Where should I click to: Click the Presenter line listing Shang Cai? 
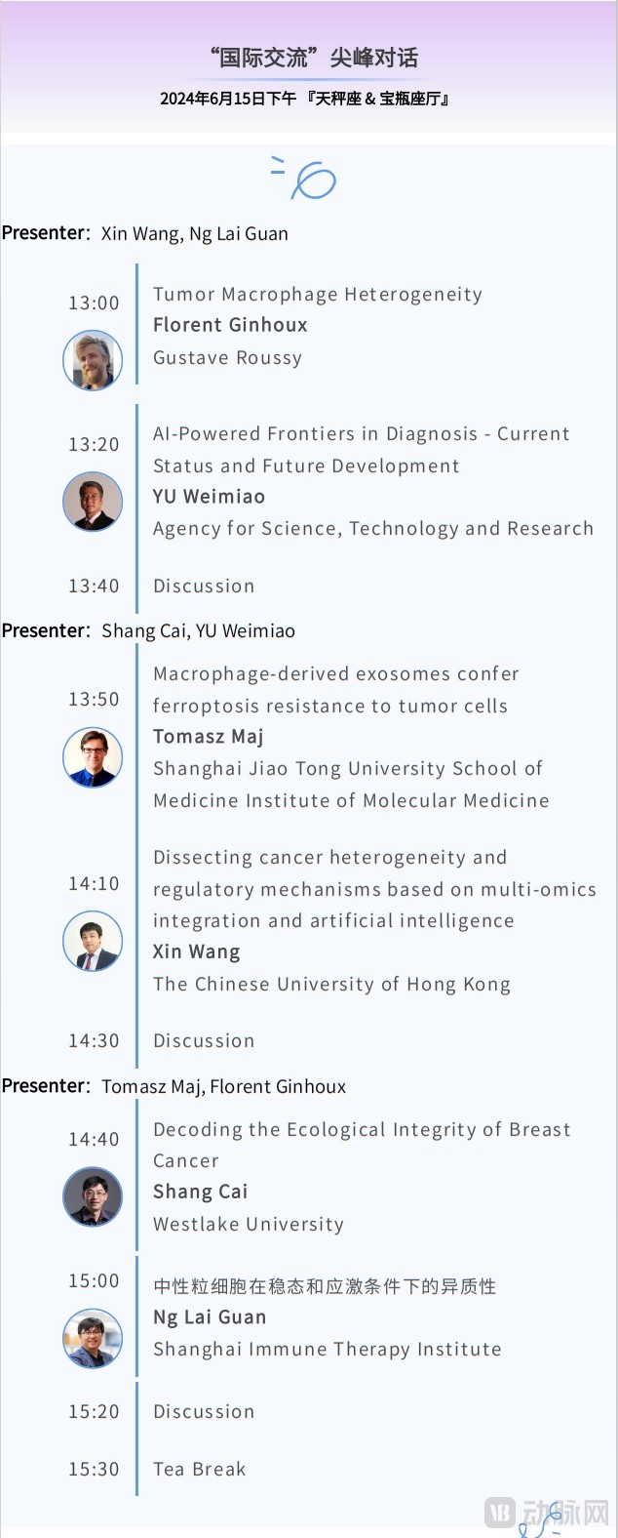pos(148,630)
